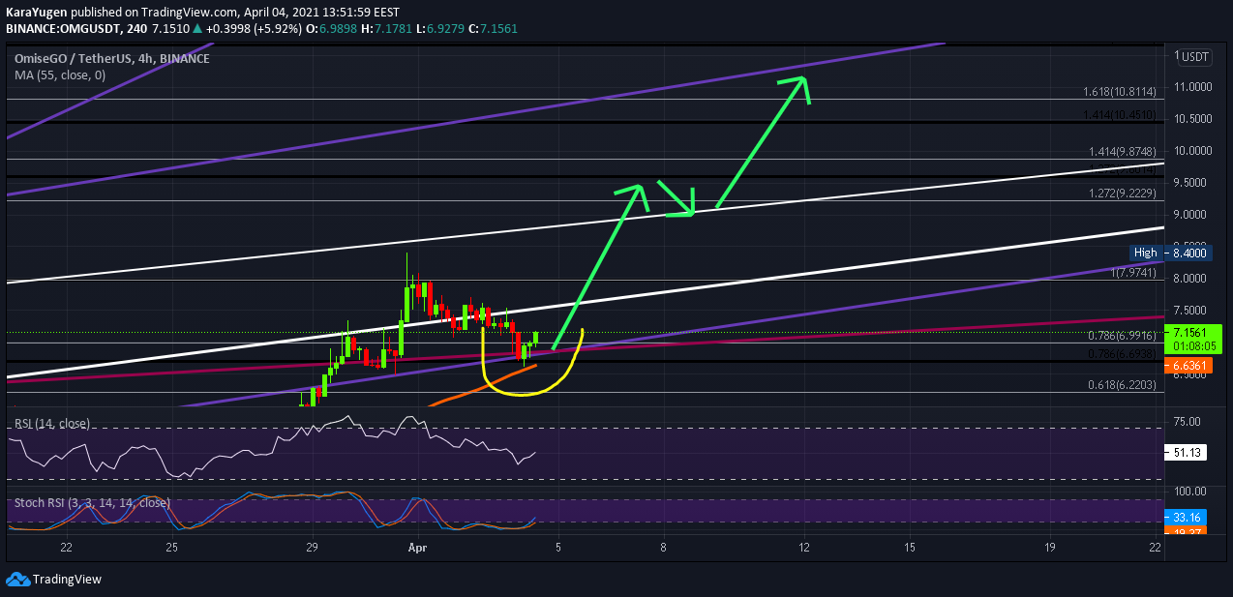
Task: Click the High 8.4000 price label
Action: tap(1170, 253)
